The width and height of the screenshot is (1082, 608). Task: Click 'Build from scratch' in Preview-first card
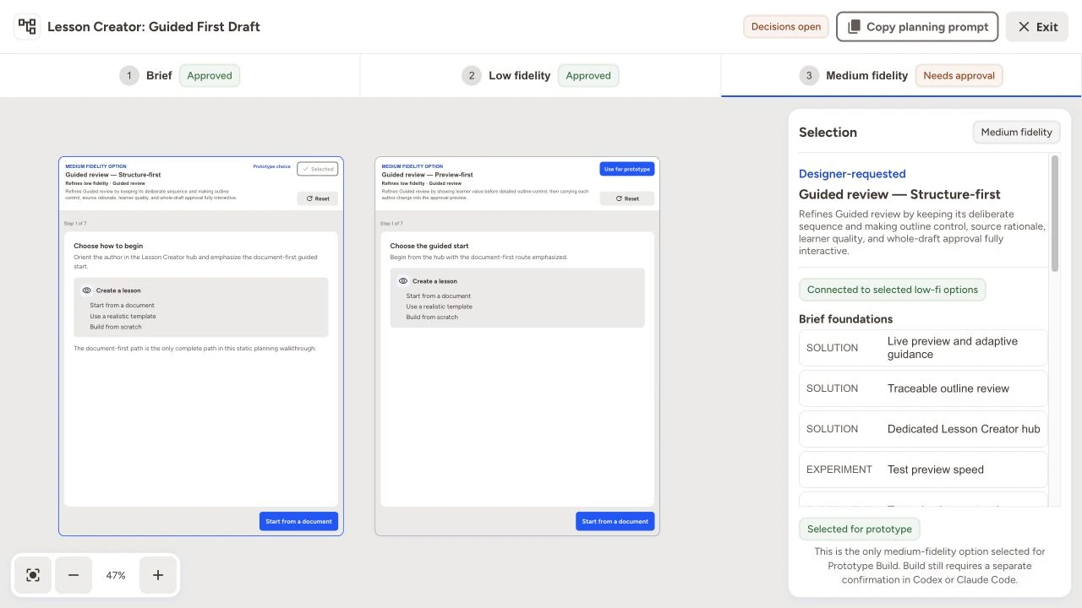click(x=432, y=317)
